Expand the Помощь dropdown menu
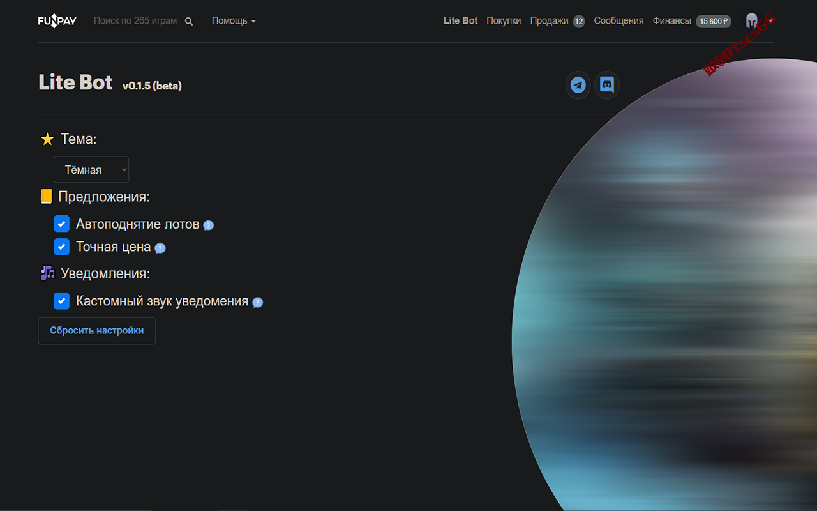The height and width of the screenshot is (511, 817). coord(234,21)
